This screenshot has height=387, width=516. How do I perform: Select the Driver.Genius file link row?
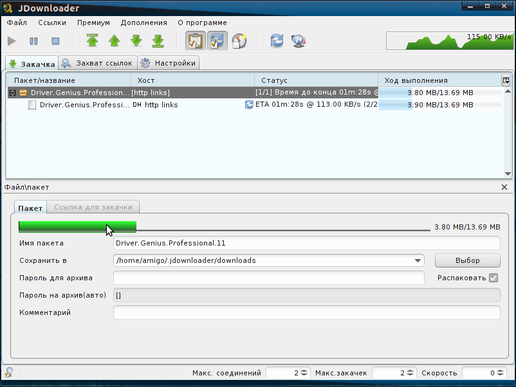click(255, 105)
